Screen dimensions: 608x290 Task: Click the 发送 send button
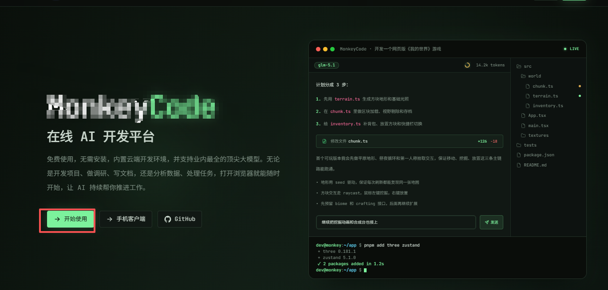point(491,222)
